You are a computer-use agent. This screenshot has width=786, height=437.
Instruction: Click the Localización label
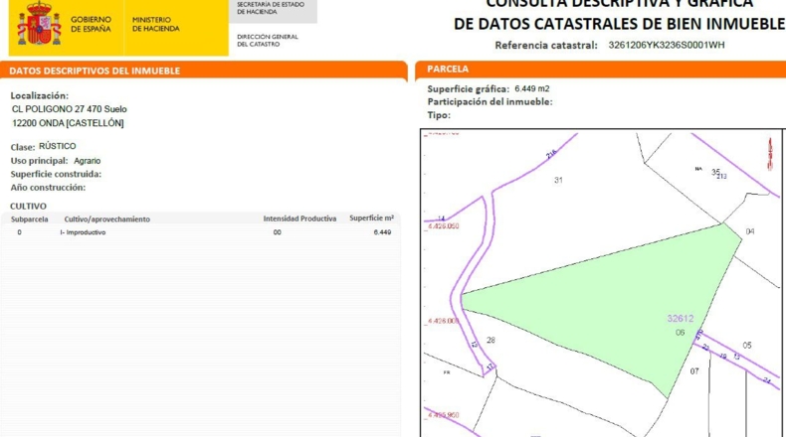[39, 95]
